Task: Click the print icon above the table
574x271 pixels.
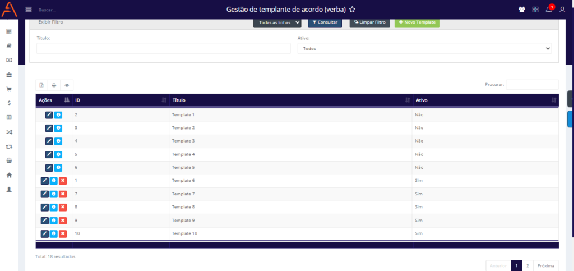Action: click(x=54, y=85)
